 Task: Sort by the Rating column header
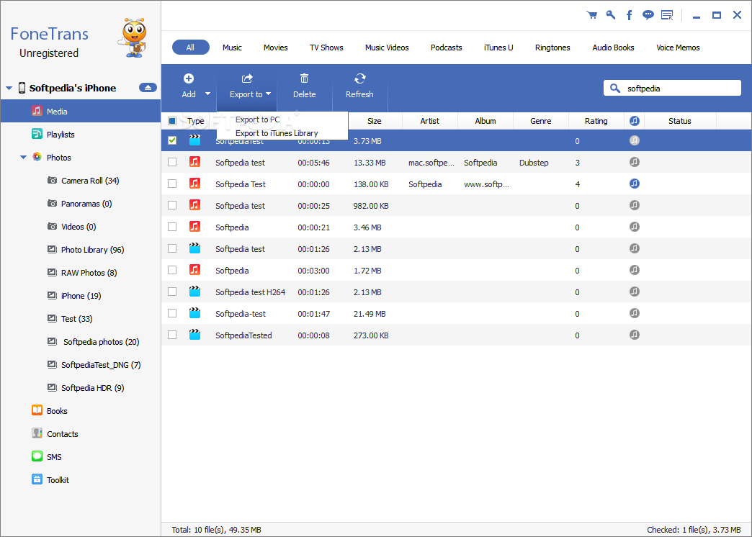(x=596, y=121)
